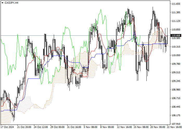
Task: Click the 108.980 price scale value
Action: 176,90
